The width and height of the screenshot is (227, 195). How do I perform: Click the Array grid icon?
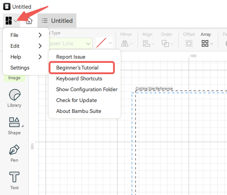205,43
